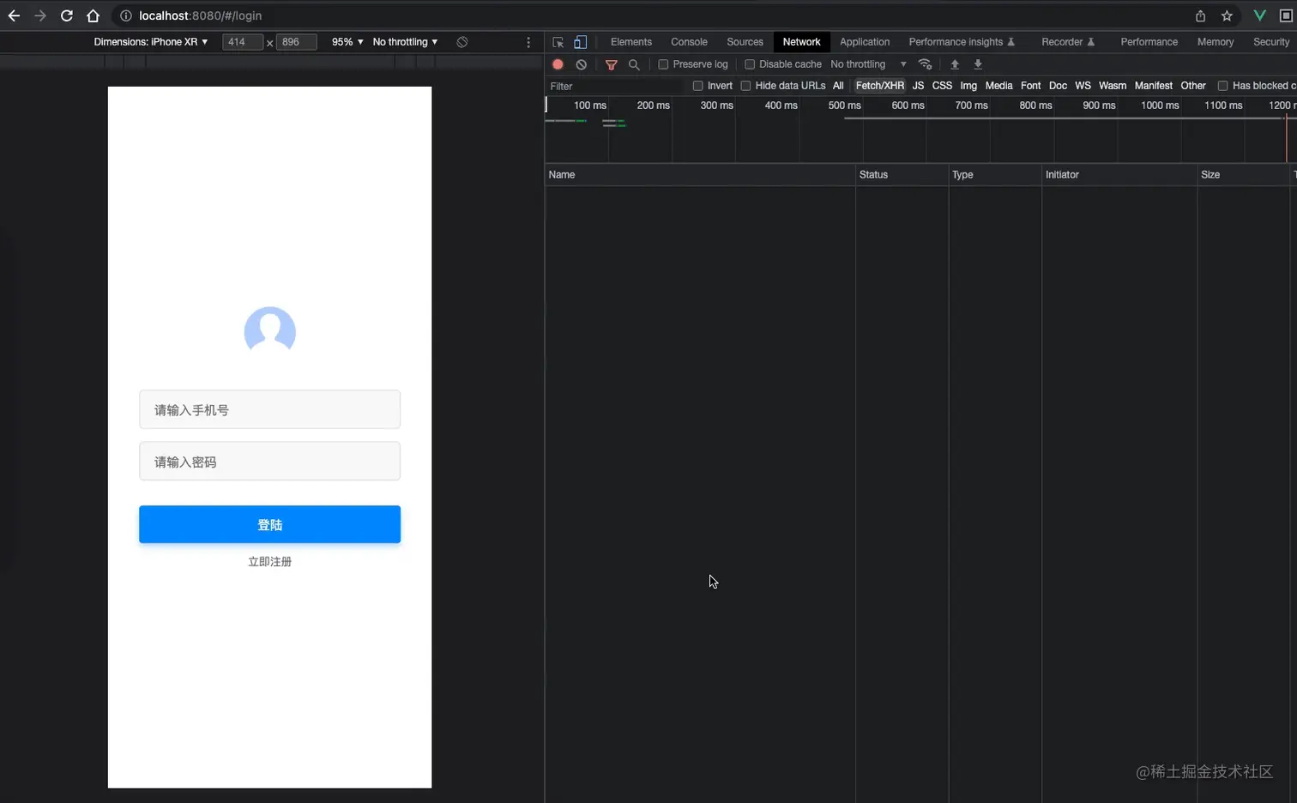Check the Has blocked cookies checkbox
The width and height of the screenshot is (1297, 803).
click(1223, 86)
